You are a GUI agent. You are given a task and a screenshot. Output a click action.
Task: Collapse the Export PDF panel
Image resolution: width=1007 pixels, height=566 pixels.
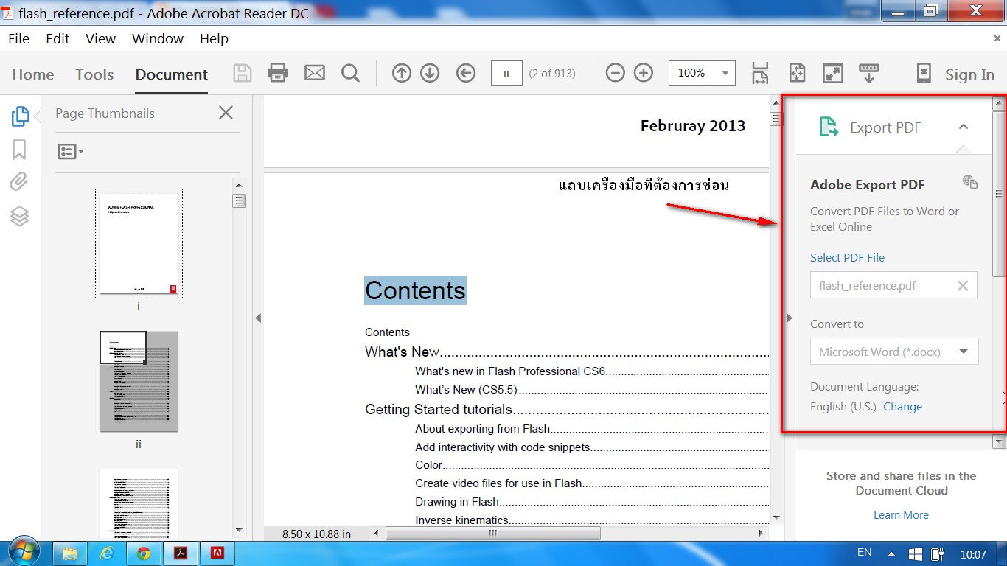click(x=964, y=127)
